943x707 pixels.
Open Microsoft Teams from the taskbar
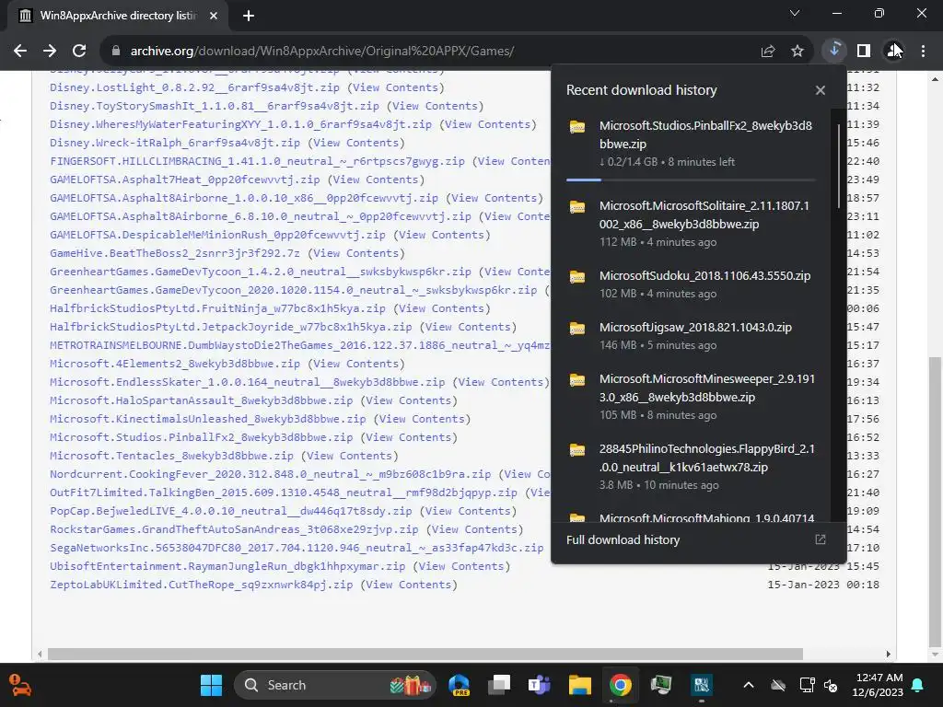pos(539,685)
